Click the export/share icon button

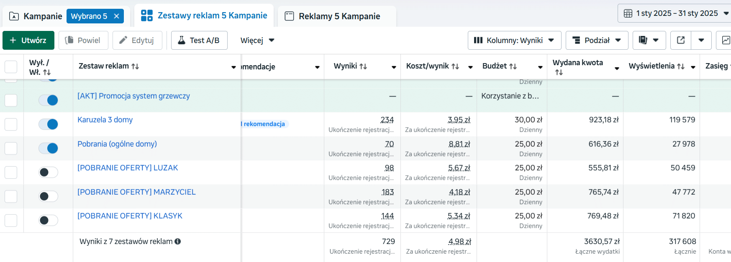[x=681, y=41]
